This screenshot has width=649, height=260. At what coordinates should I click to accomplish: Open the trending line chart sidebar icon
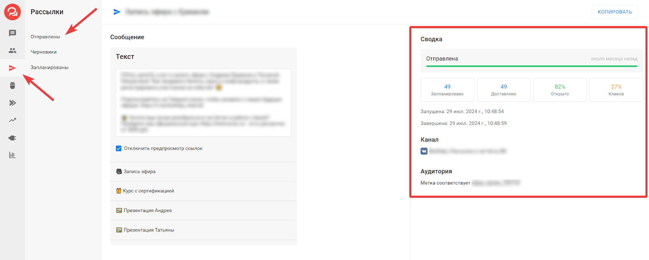(x=13, y=120)
